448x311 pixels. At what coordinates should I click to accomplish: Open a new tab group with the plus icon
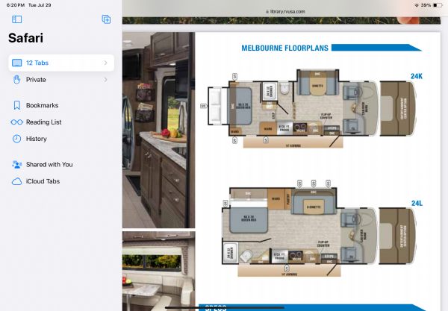pos(106,19)
